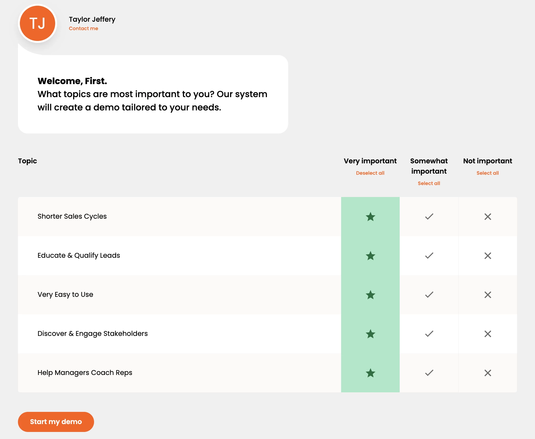Viewport: 535px width, 439px height.
Task: Open the Contact me link
Action: coord(83,28)
